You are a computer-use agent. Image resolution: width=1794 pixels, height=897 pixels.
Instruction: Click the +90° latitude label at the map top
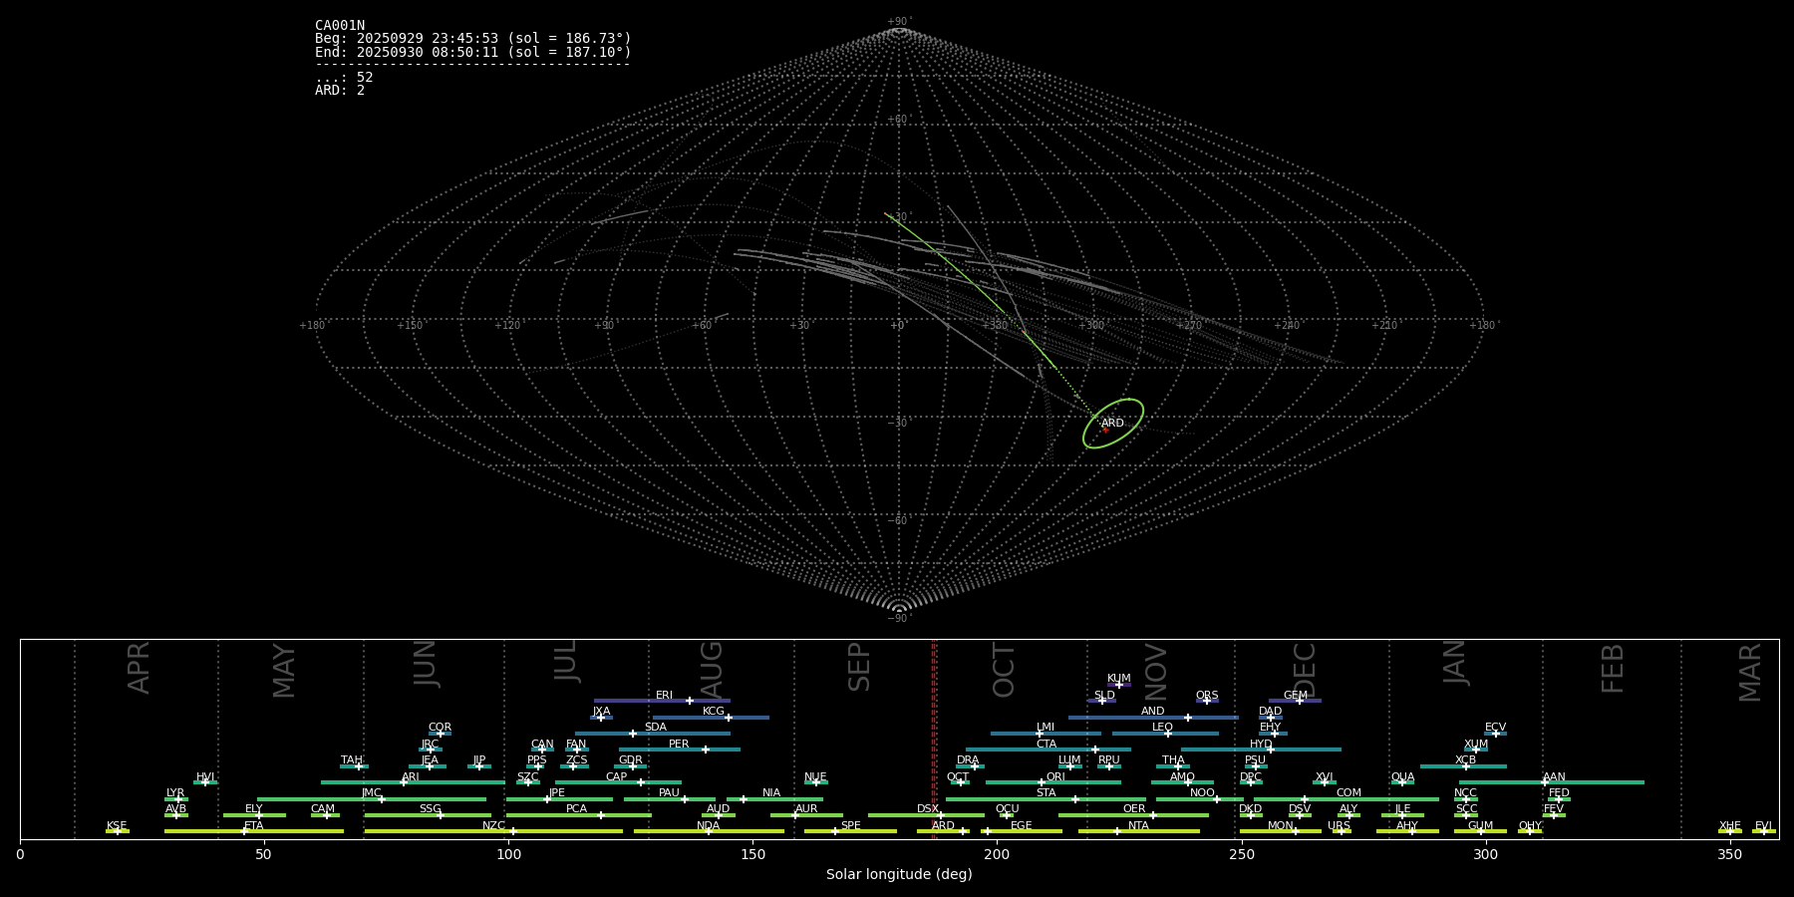[899, 22]
